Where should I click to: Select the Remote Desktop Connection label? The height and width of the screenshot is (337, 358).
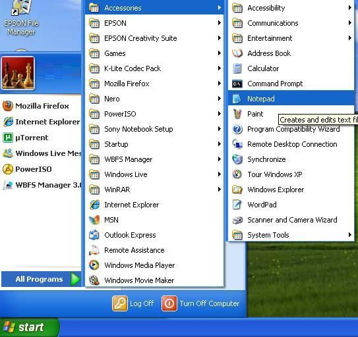tap(292, 144)
